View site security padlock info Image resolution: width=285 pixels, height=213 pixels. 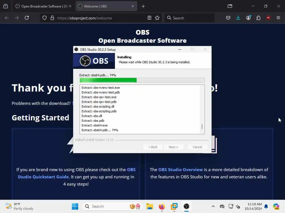point(52,18)
